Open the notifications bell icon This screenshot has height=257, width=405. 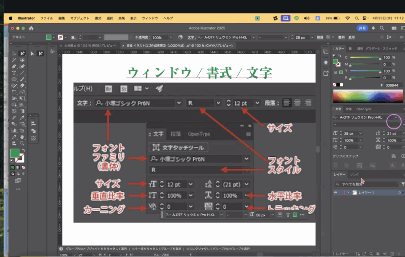click(x=373, y=28)
